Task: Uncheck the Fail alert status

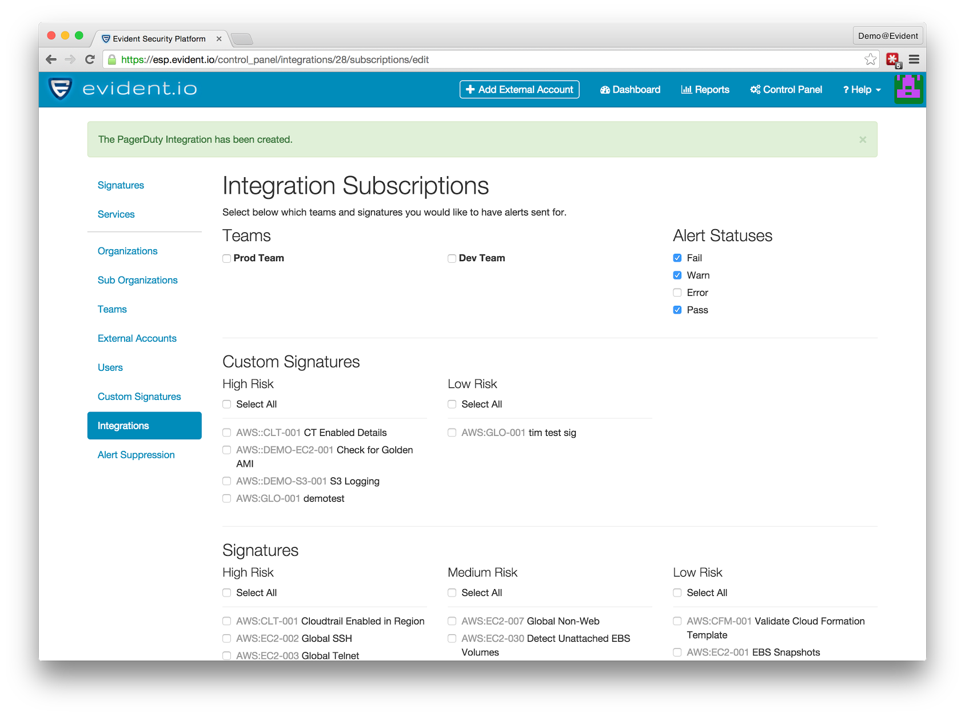Action: [677, 258]
